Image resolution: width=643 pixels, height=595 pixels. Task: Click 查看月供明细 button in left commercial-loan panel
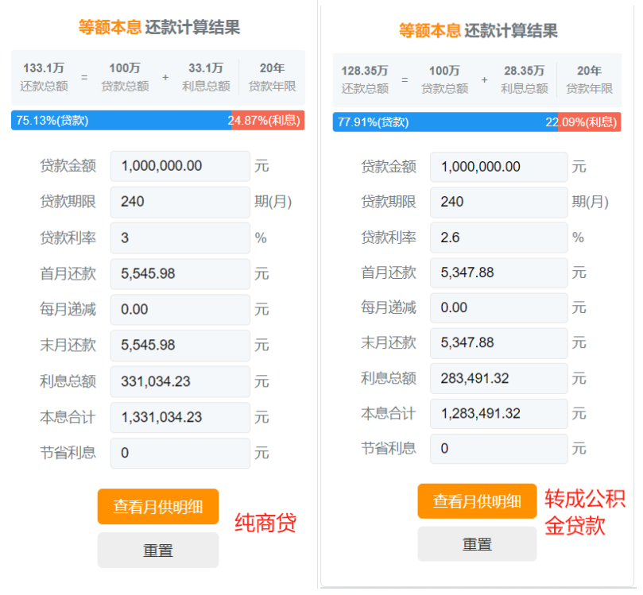[157, 507]
